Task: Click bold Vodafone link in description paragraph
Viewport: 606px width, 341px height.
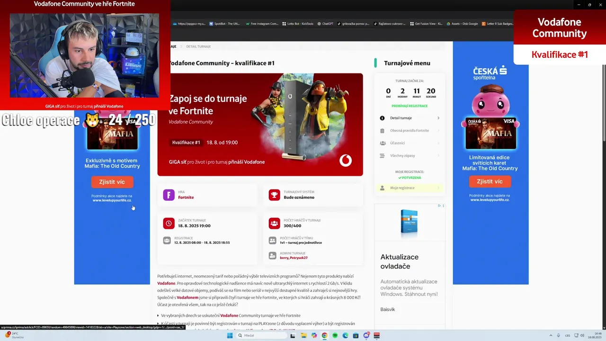Action: pyautogui.click(x=166, y=283)
